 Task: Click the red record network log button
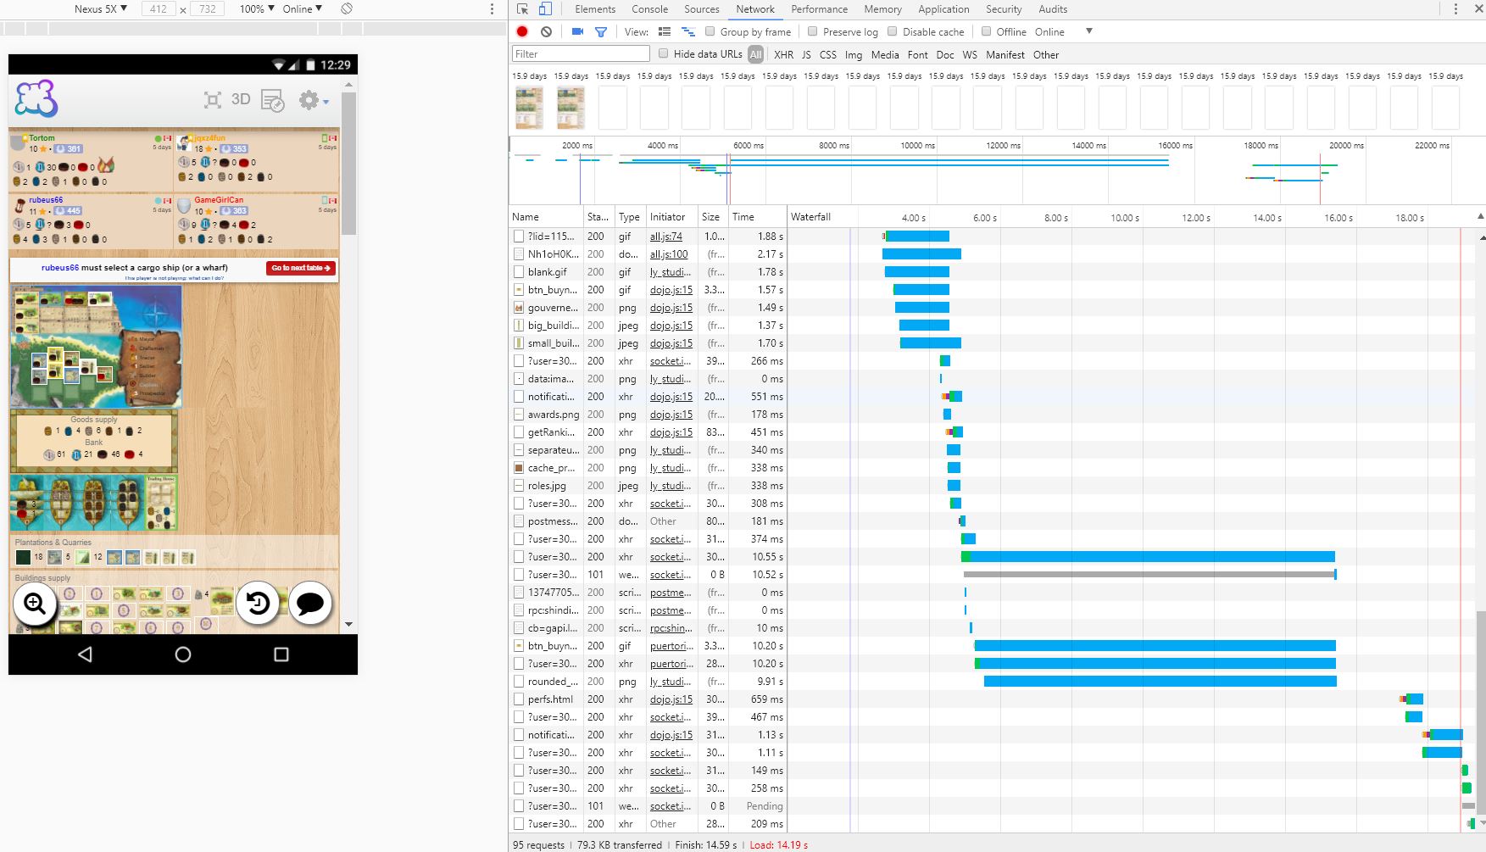pyautogui.click(x=522, y=31)
